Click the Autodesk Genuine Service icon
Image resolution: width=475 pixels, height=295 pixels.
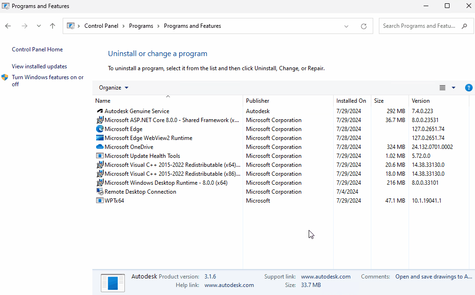pos(99,111)
